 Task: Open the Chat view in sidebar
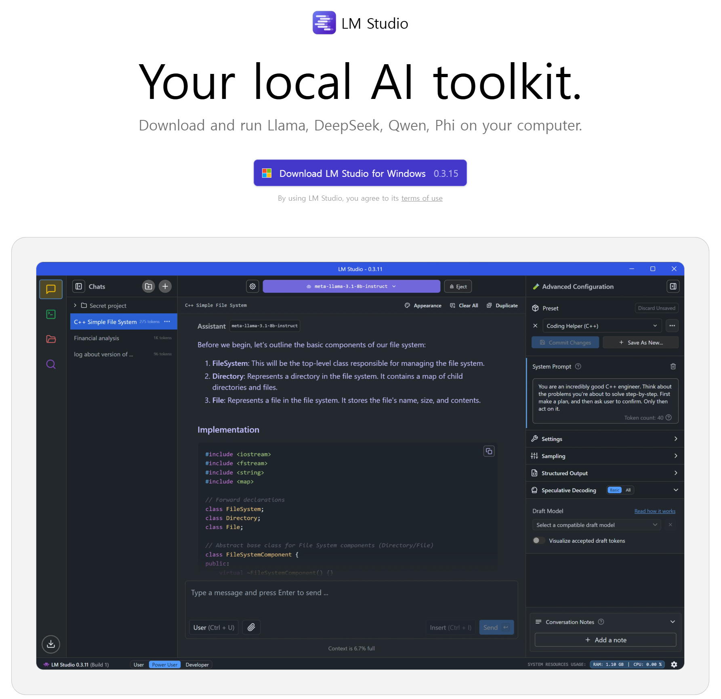(x=51, y=289)
